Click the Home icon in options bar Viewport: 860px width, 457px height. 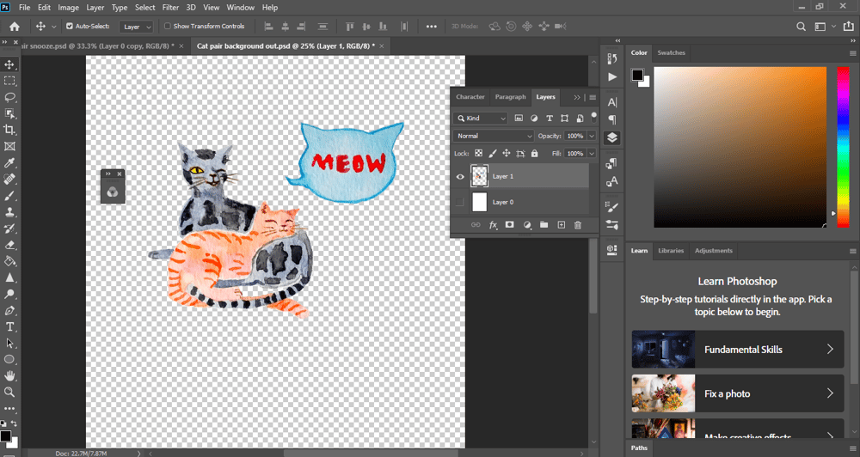[15, 27]
